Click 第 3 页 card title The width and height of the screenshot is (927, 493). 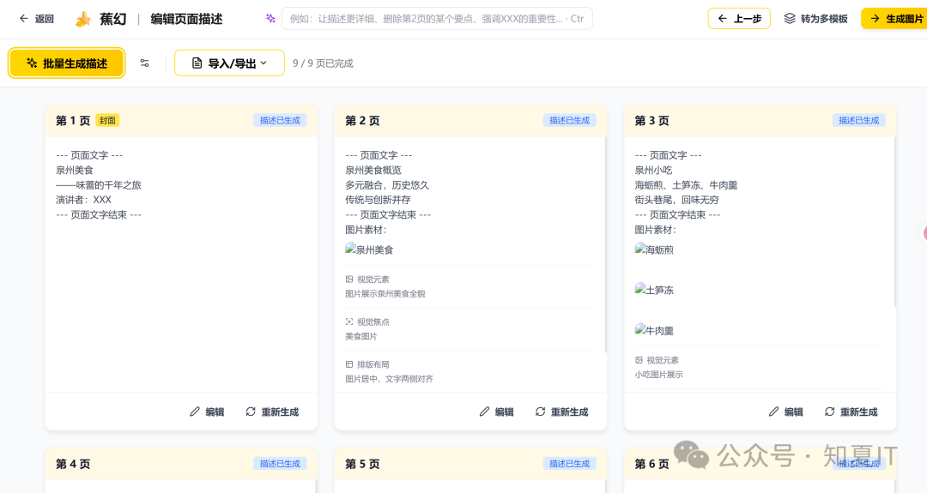(x=651, y=120)
